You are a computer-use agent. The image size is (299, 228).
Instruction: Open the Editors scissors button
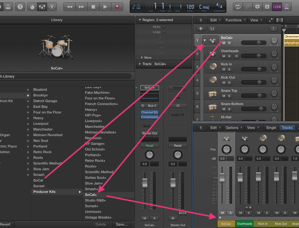point(52,7)
